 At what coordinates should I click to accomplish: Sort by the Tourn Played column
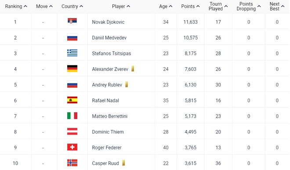click(x=218, y=6)
